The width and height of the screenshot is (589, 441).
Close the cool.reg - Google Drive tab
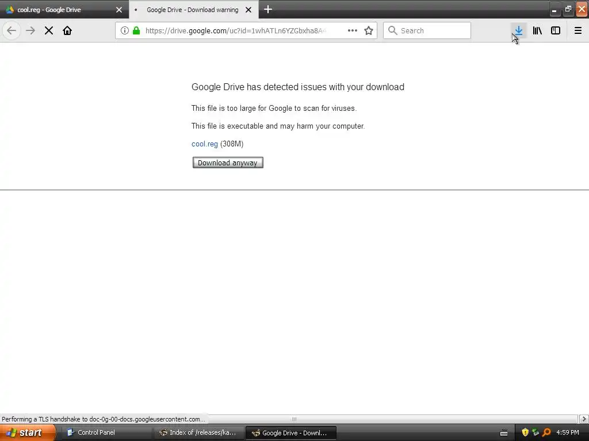tap(119, 10)
